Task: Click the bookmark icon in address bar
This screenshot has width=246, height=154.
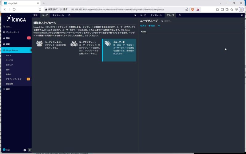Action: click(40, 9)
